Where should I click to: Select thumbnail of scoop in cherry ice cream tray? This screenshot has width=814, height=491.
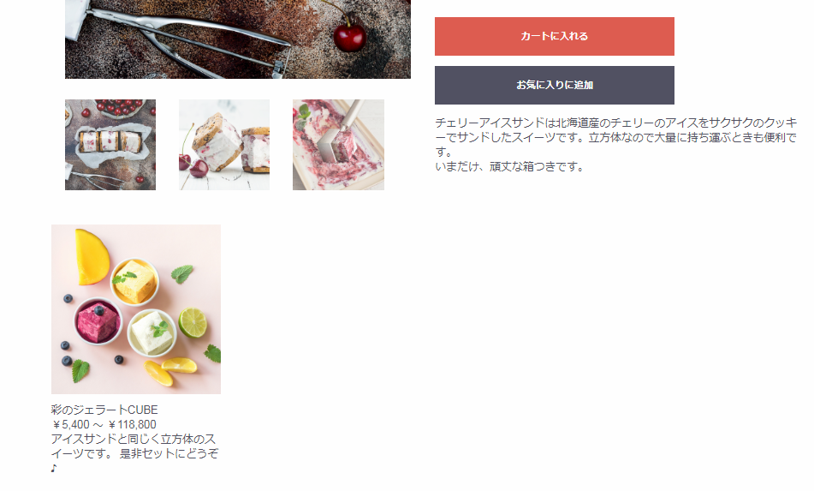[338, 145]
